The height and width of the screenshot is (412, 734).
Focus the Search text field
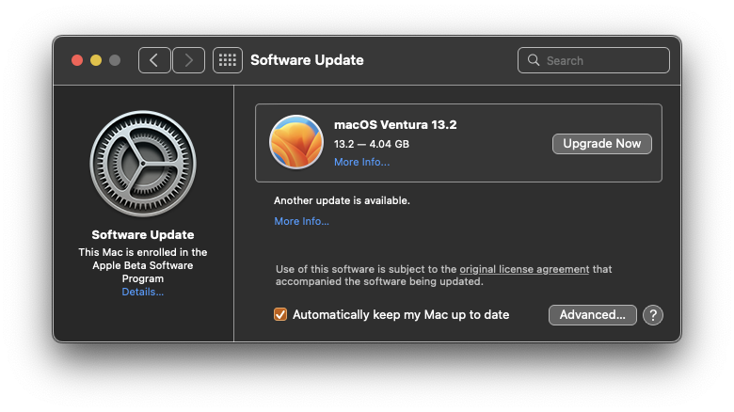click(604, 60)
